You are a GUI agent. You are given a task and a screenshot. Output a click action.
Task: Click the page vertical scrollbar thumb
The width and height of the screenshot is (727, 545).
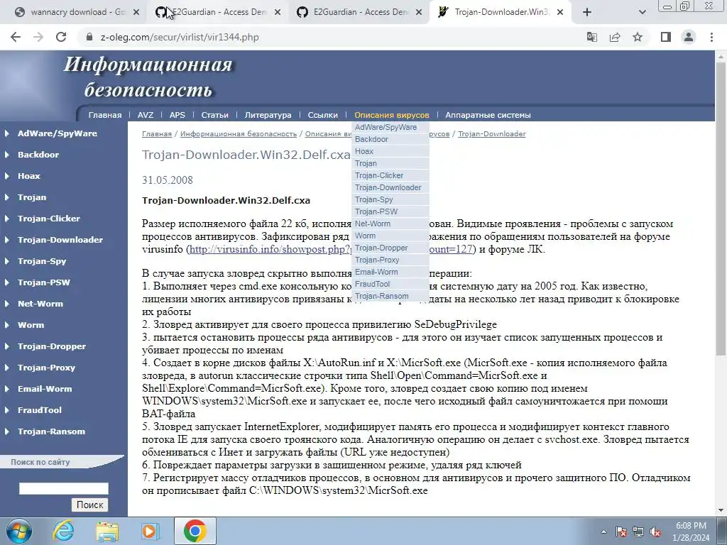click(721, 209)
